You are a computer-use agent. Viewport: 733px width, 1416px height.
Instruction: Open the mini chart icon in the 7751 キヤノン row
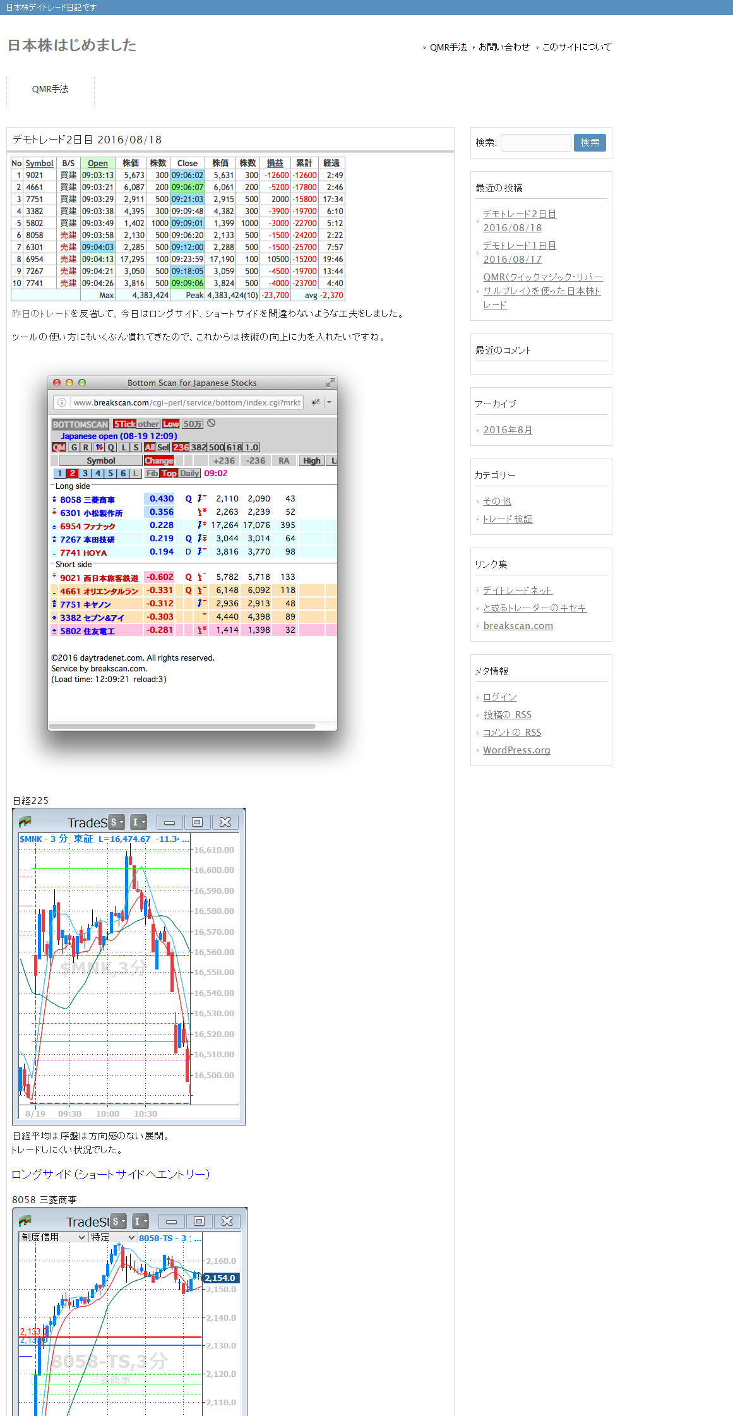coord(202,603)
